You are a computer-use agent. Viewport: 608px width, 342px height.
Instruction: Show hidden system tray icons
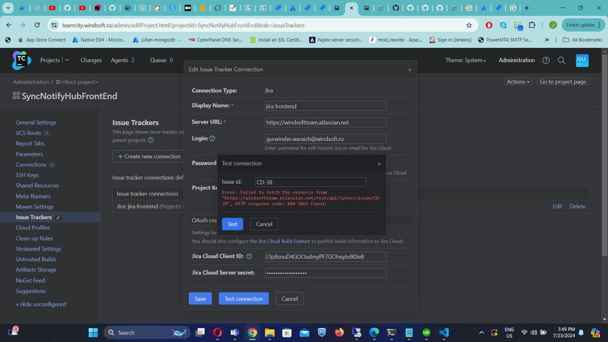click(481, 332)
